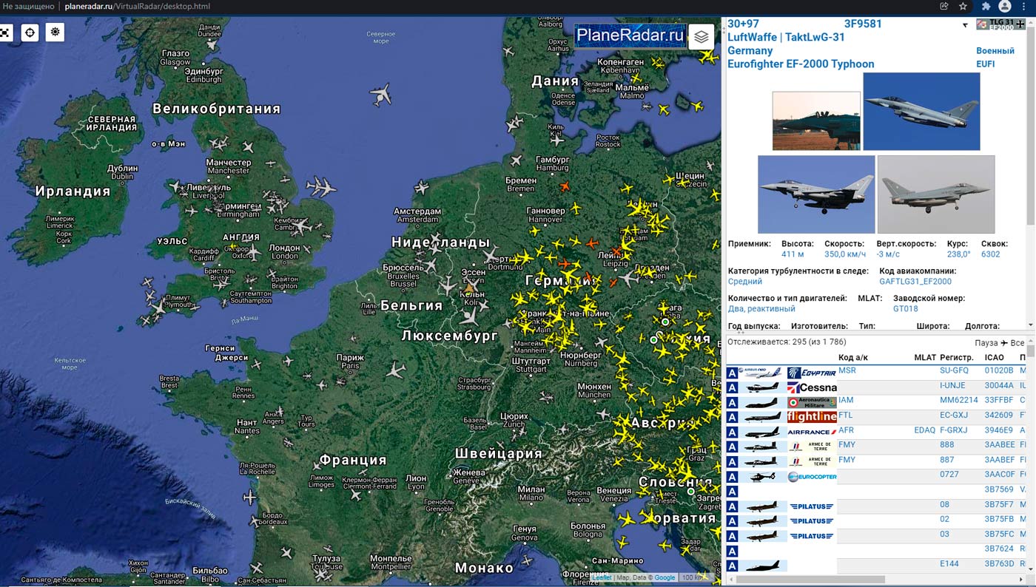
Task: Open the Typhoon photo on grey background
Action: click(x=936, y=194)
